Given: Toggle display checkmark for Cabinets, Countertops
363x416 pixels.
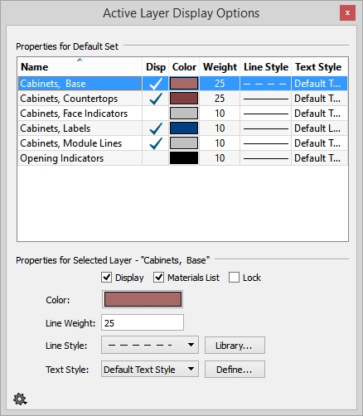Looking at the screenshot, I should coord(156,99).
